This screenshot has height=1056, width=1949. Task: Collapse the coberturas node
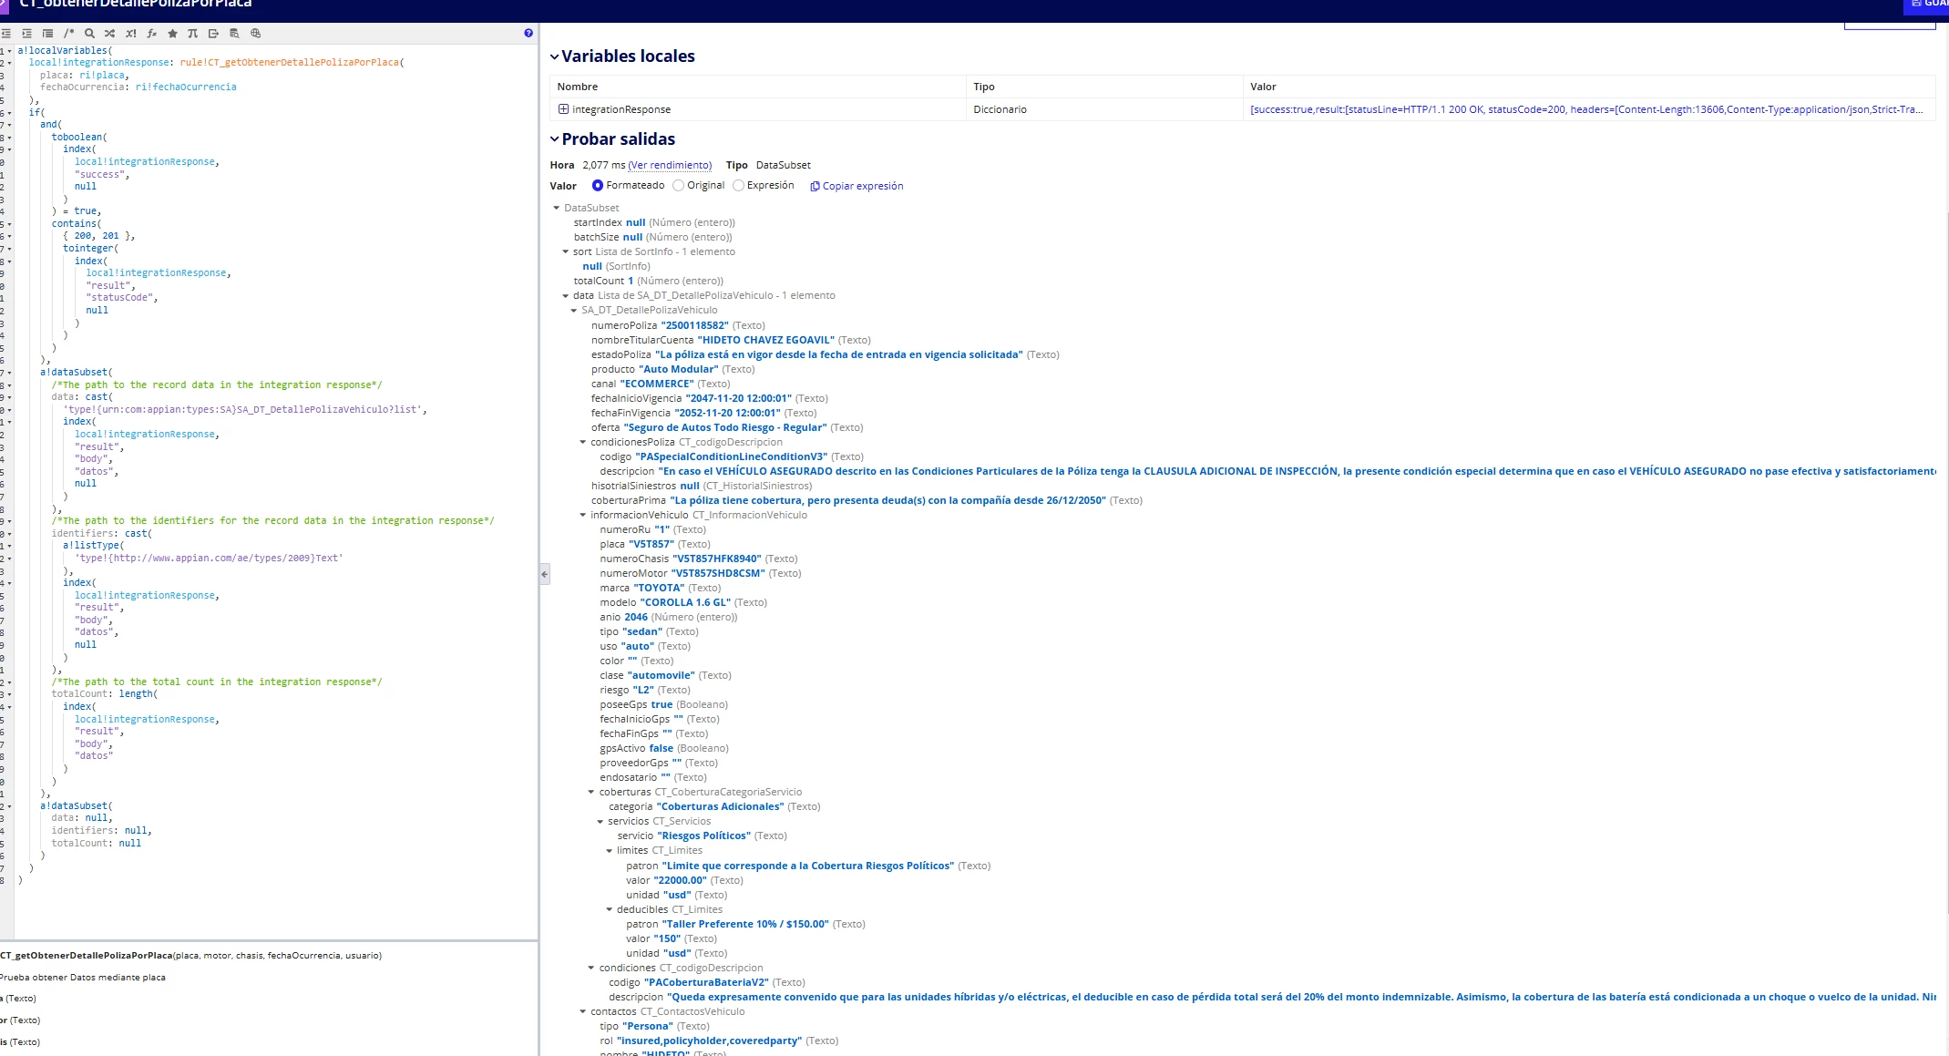click(591, 792)
